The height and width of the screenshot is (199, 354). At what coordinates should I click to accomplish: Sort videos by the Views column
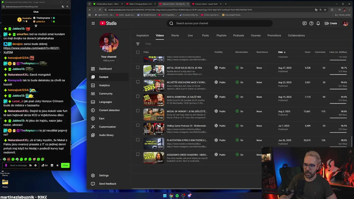coord(307,52)
